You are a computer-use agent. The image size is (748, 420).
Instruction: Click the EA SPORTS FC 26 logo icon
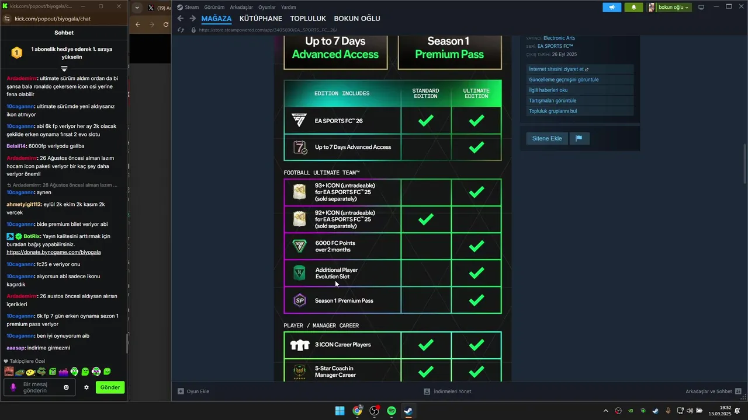(299, 121)
